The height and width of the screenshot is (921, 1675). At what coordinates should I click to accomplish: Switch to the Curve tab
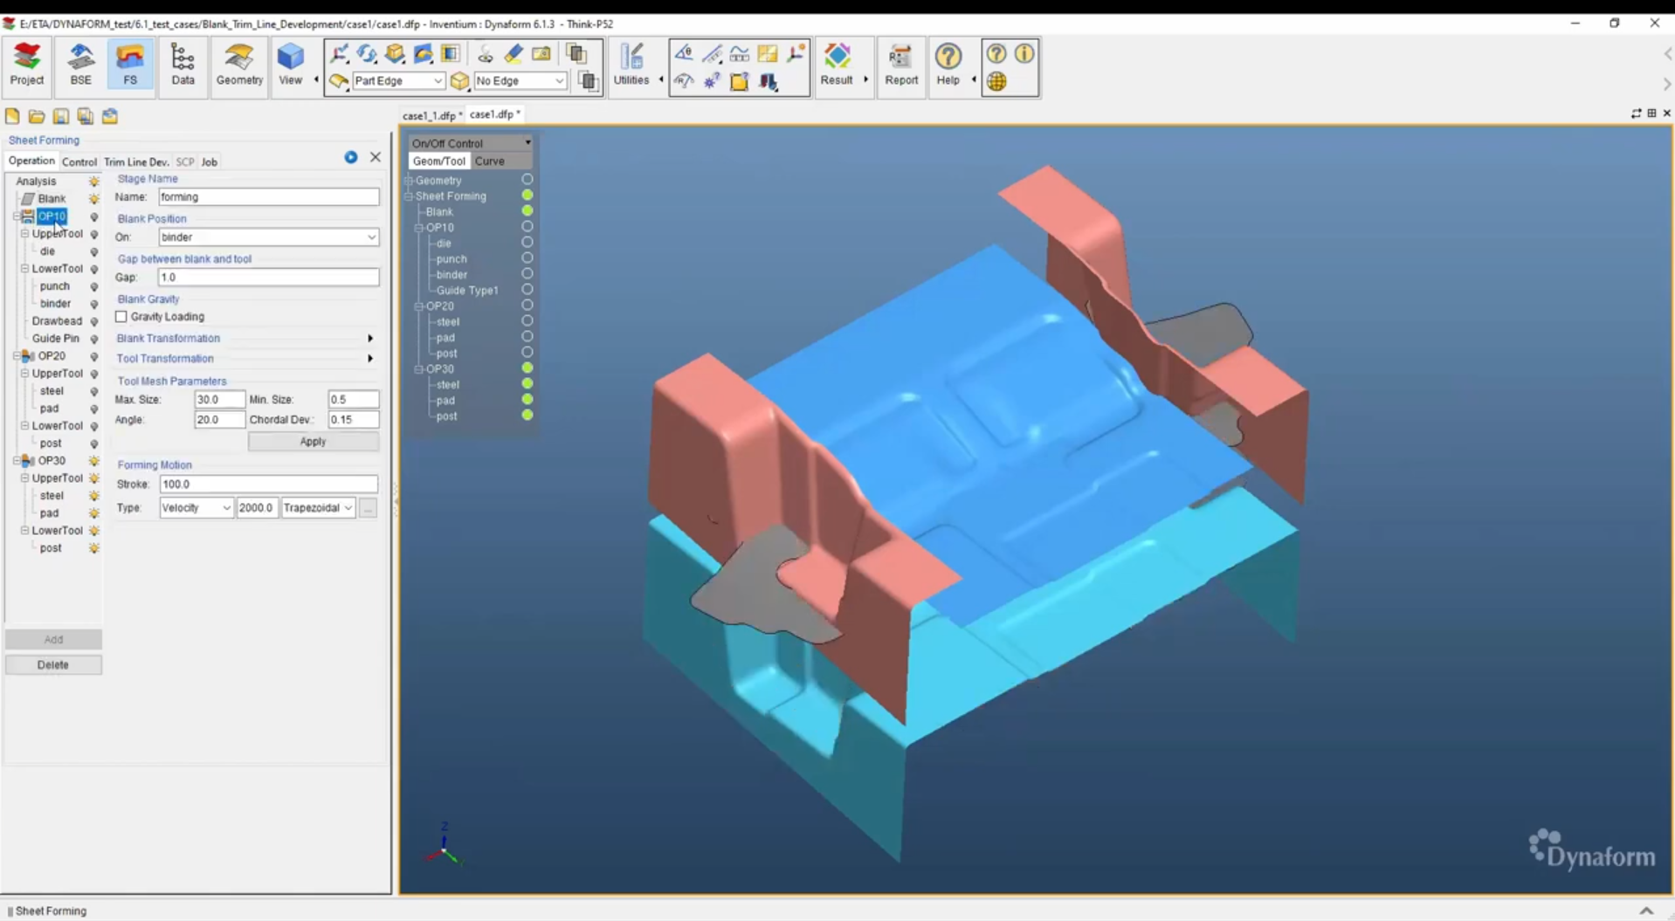click(490, 161)
